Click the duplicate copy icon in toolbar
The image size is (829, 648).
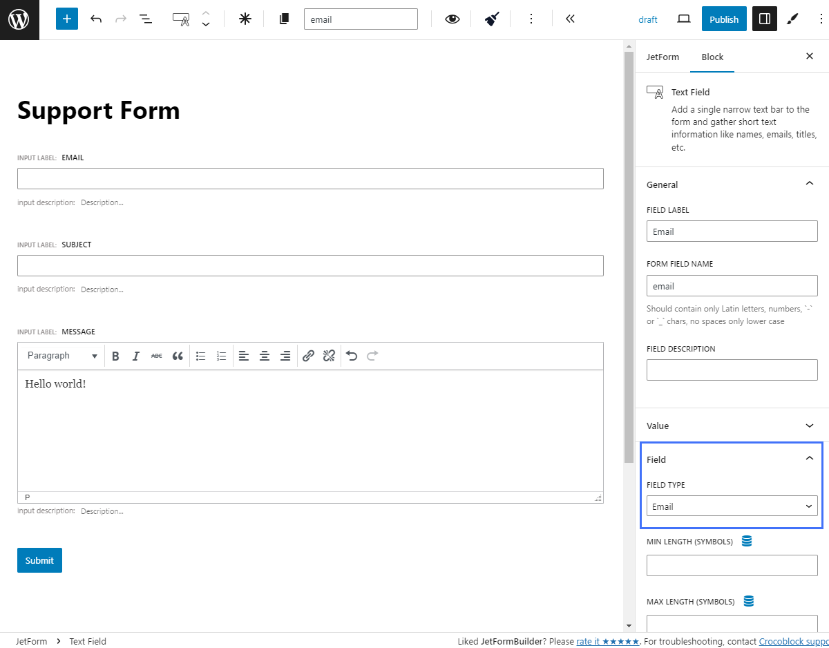284,19
